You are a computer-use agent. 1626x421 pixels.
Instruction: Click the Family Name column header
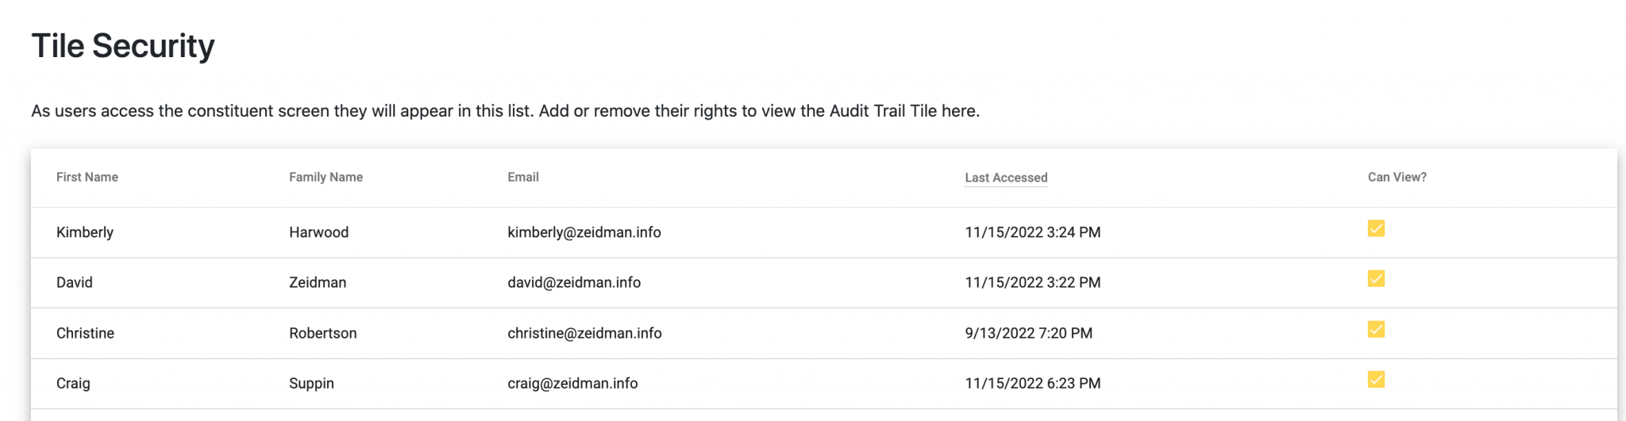(326, 177)
